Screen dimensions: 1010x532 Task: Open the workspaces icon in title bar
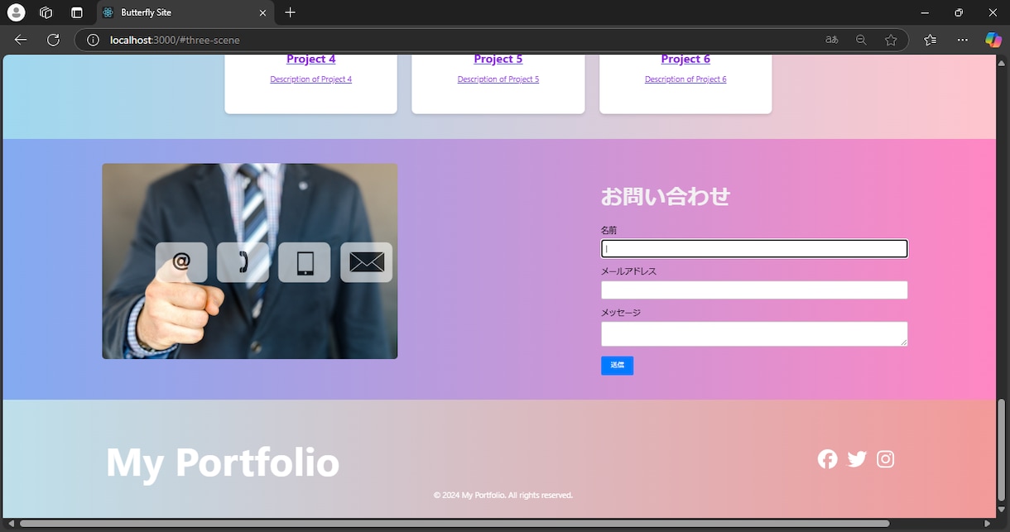click(x=46, y=12)
